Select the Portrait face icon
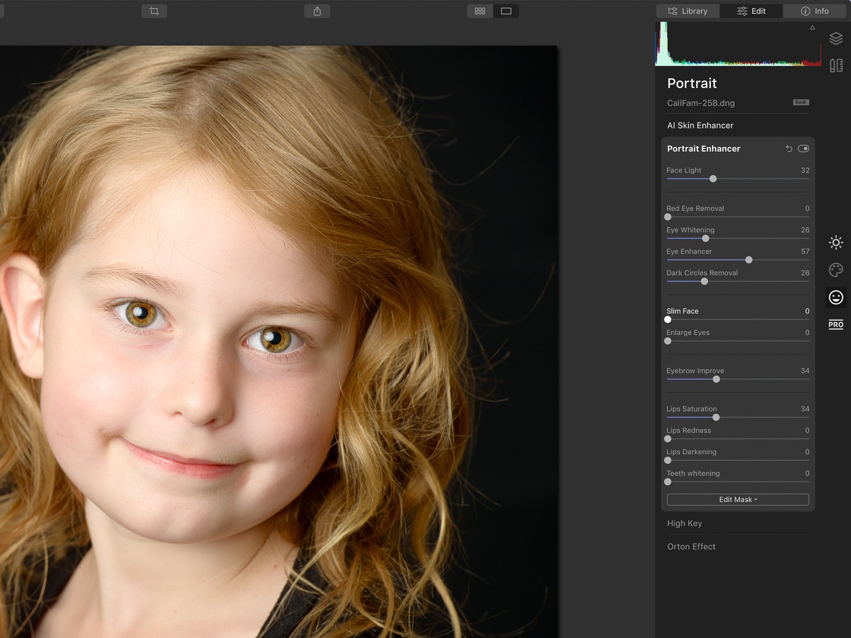Viewport: 851px width, 638px height. 836,297
